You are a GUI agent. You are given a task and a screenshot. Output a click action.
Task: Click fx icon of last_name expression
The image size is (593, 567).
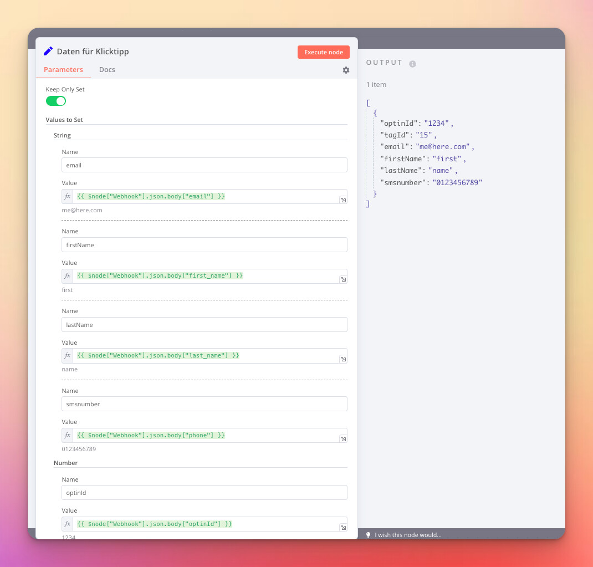(67, 356)
